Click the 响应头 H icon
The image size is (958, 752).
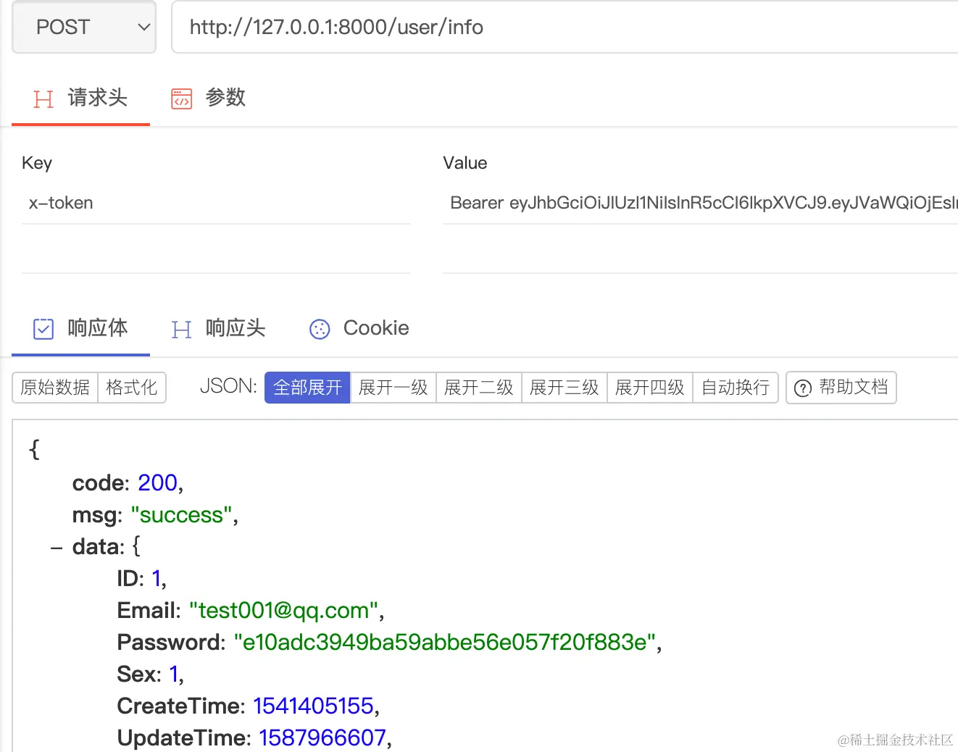pyautogui.click(x=181, y=330)
